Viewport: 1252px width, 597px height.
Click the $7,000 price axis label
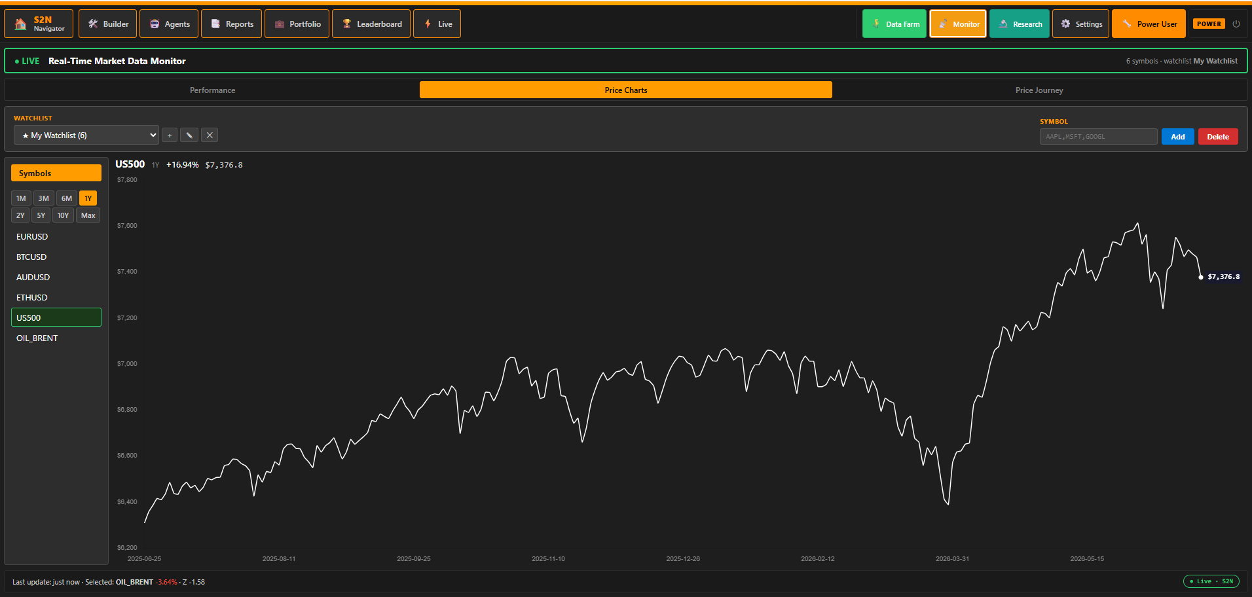[x=127, y=363]
